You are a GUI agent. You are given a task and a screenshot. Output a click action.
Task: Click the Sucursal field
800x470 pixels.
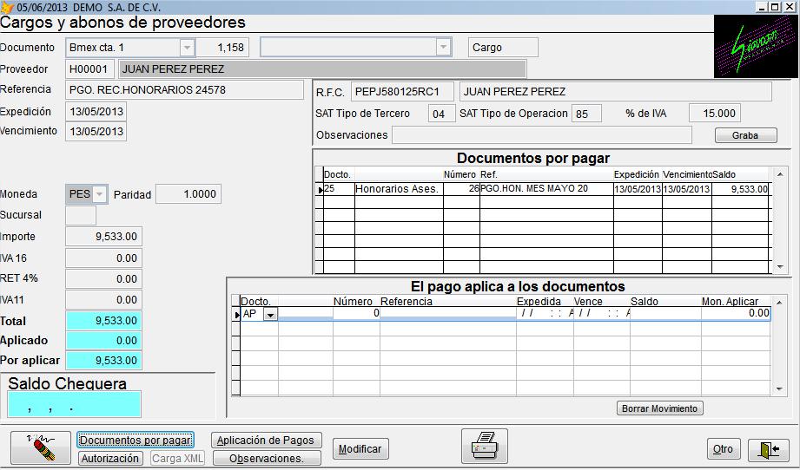[81, 215]
